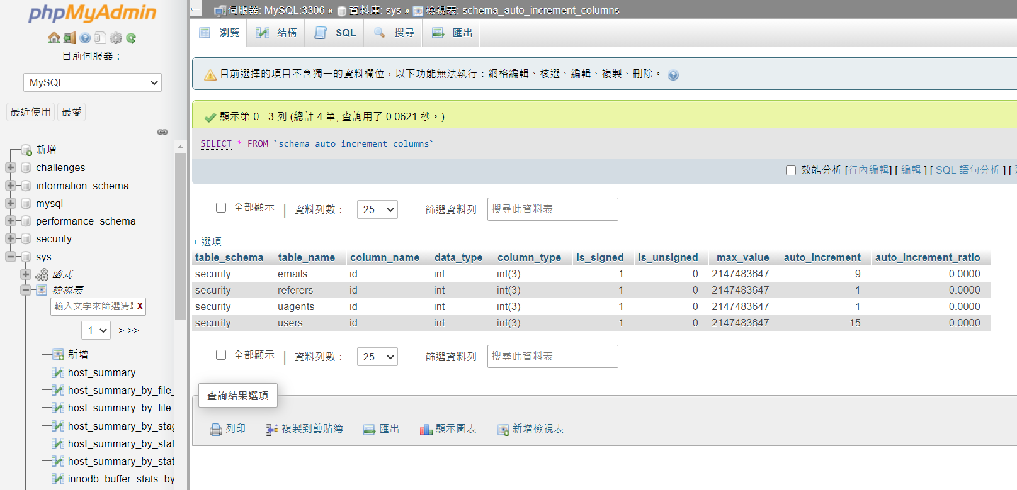Reload the navigation panel with green arrow
The image size is (1017, 490).
(x=131, y=38)
